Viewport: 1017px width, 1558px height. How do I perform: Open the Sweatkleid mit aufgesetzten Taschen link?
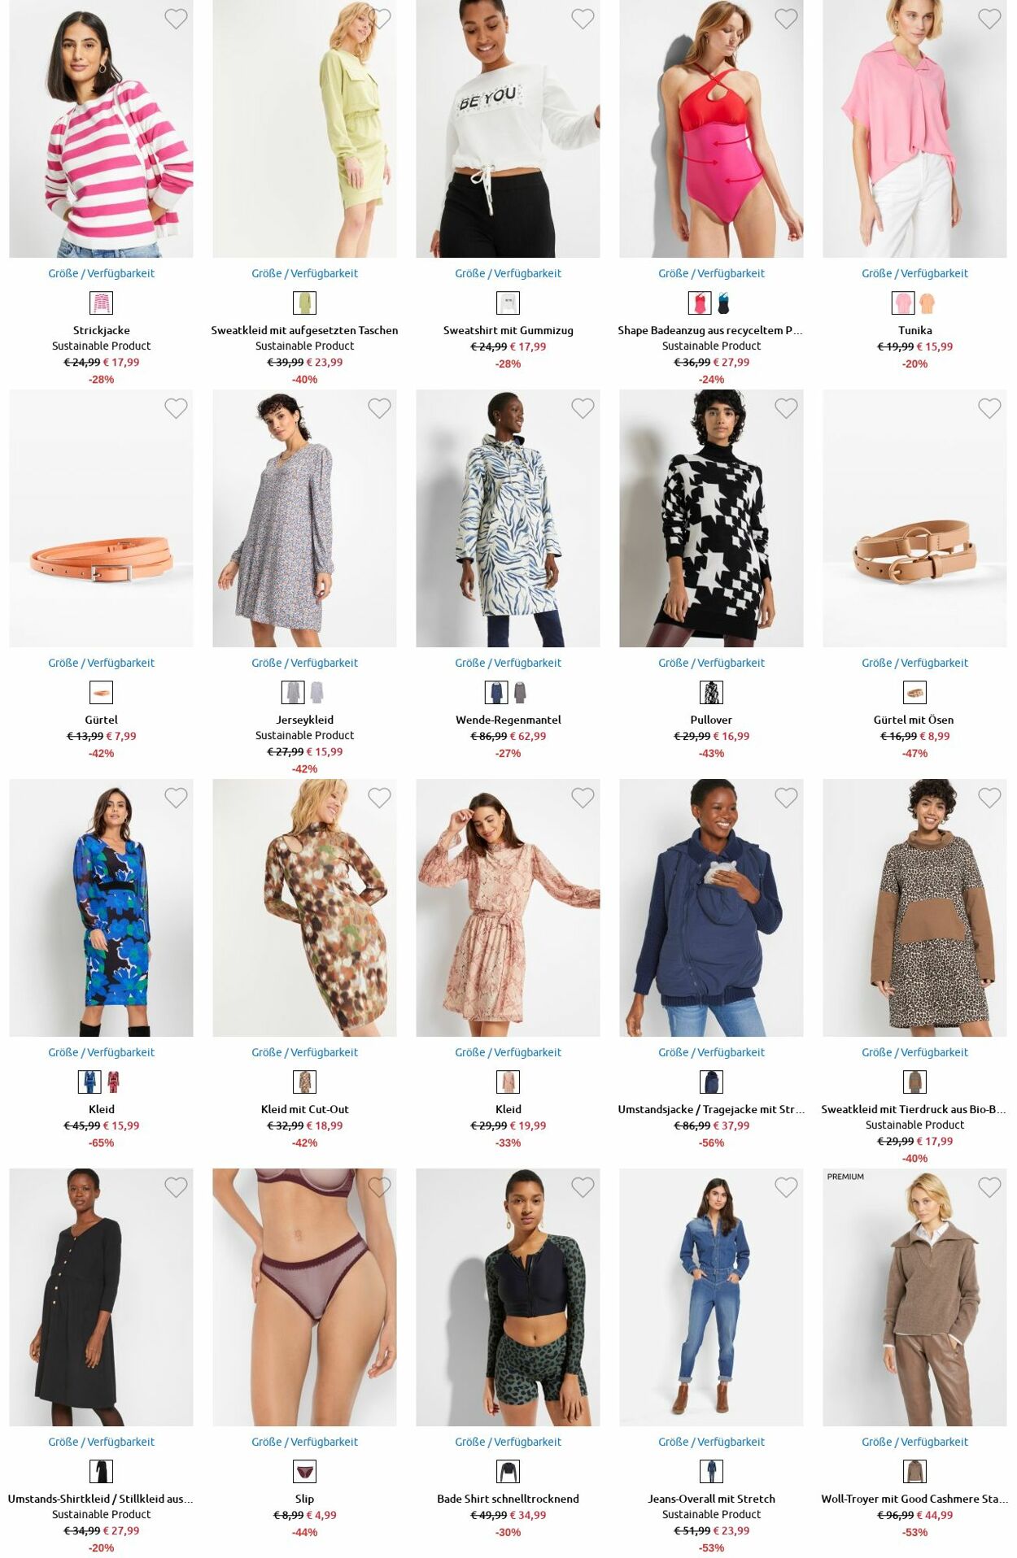304,330
